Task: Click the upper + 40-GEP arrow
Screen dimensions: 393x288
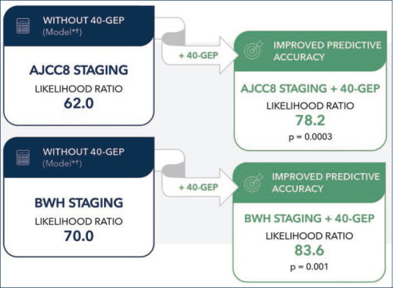Action: (199, 56)
